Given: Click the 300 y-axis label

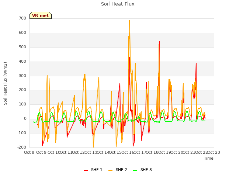Looking at the screenshot, I should (x=22, y=76).
